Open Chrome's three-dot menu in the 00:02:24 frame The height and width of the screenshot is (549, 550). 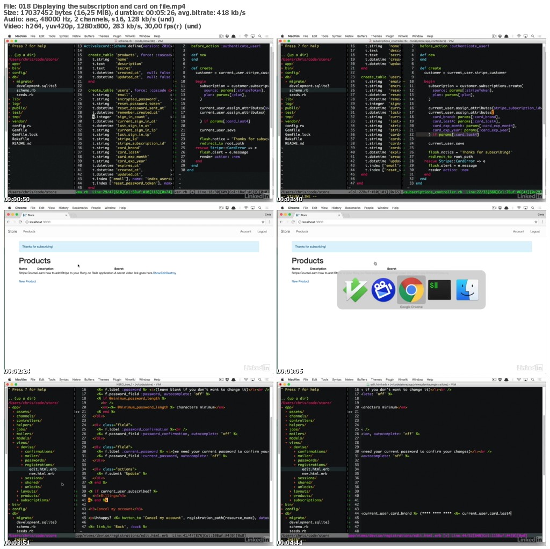(270, 222)
